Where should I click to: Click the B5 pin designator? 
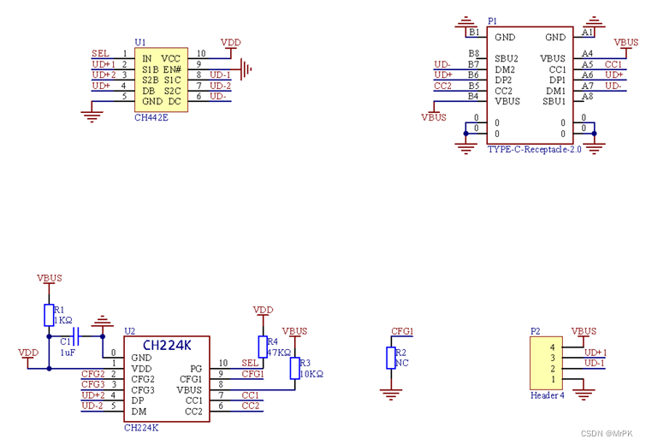(x=474, y=86)
